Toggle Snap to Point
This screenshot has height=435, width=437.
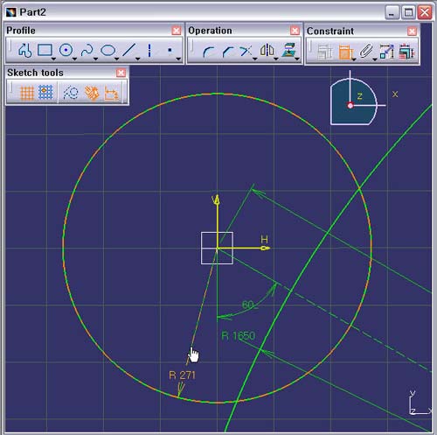pyautogui.click(x=45, y=93)
